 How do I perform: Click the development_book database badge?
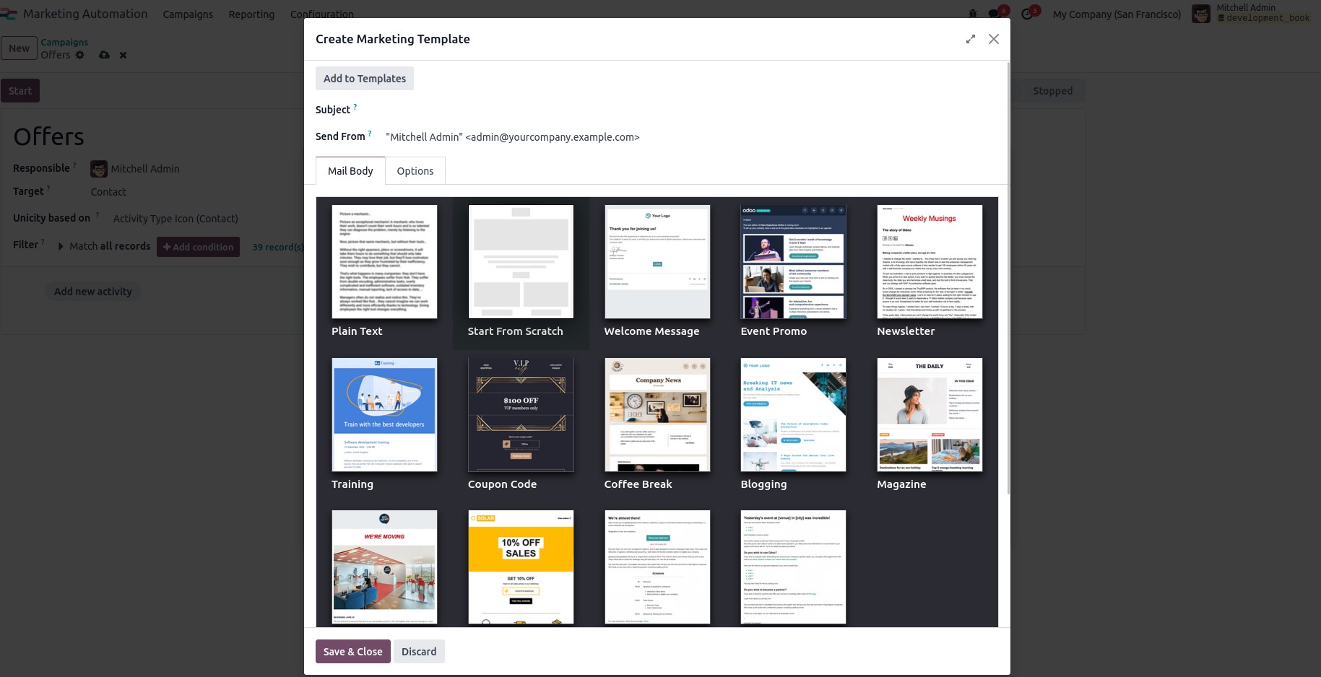pos(1264,18)
